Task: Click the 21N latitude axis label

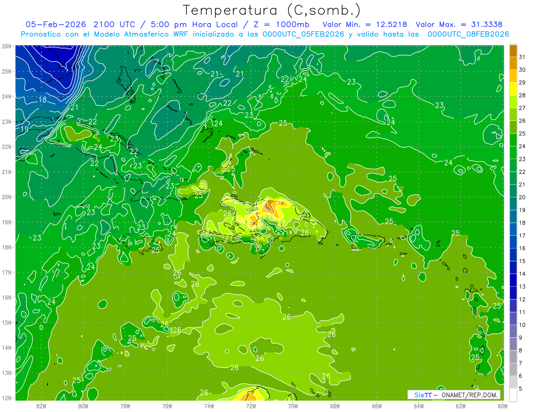Action: [6, 172]
